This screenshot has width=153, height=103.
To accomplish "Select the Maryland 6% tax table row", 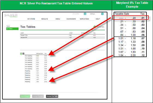I will click(63, 37).
